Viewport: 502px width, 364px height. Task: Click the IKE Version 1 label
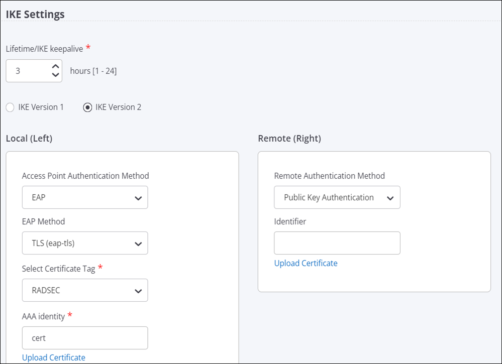(41, 107)
